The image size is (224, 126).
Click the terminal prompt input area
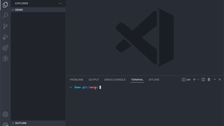(100, 87)
